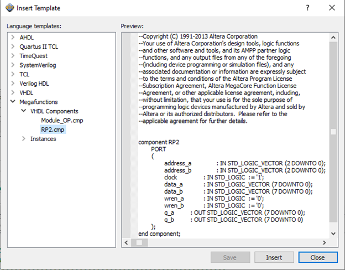Select Module_OP.cmp in the tree
345x270 pixels.
62,121
